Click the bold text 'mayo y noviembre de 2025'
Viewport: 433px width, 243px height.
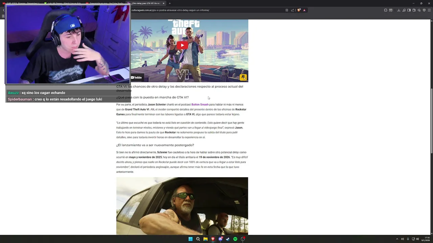145,157
